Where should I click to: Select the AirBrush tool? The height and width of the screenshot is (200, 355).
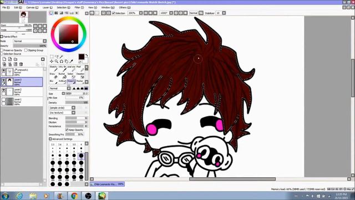[62, 82]
